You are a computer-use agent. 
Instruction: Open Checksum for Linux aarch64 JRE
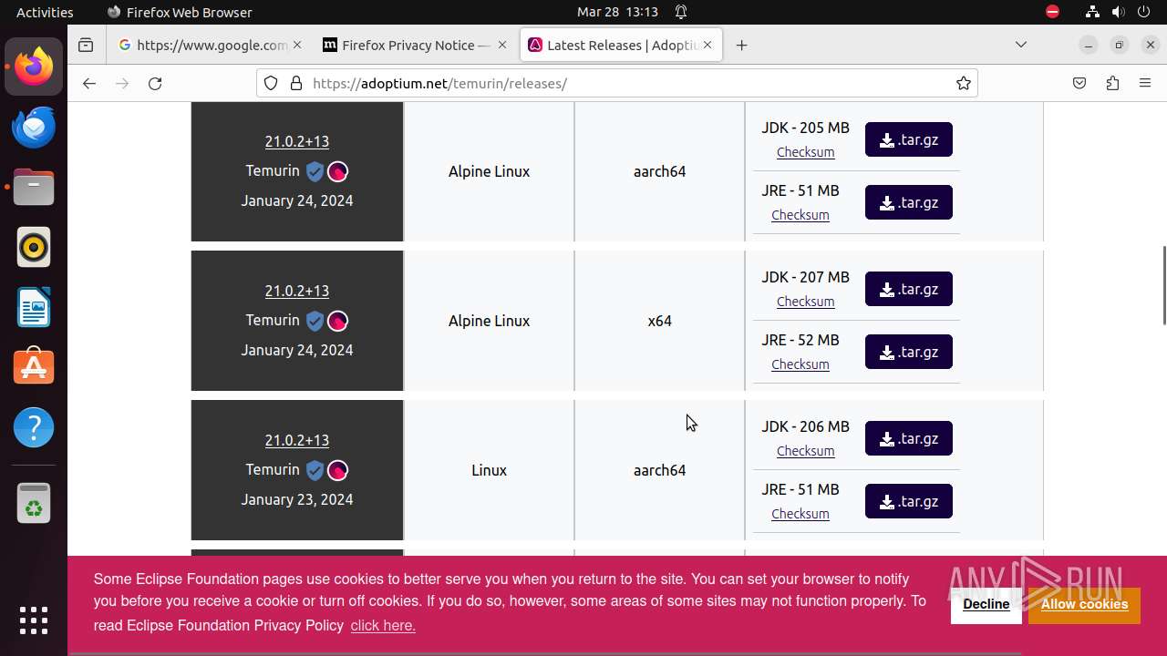(800, 514)
